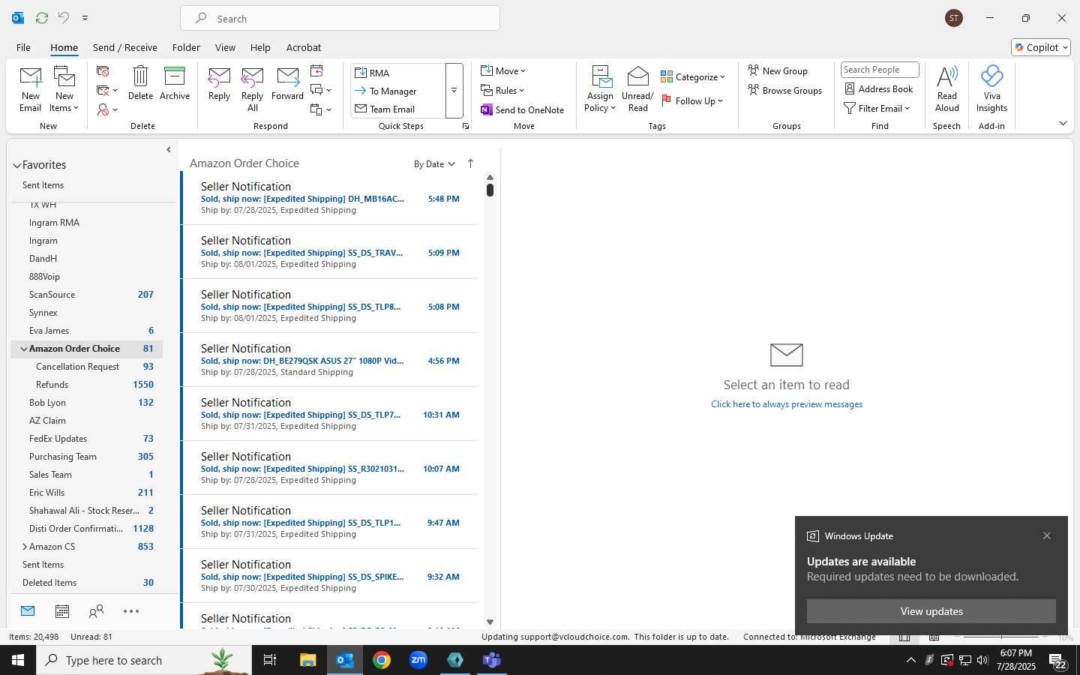The width and height of the screenshot is (1080, 675).
Task: Open the Junk email options
Action: point(107,109)
